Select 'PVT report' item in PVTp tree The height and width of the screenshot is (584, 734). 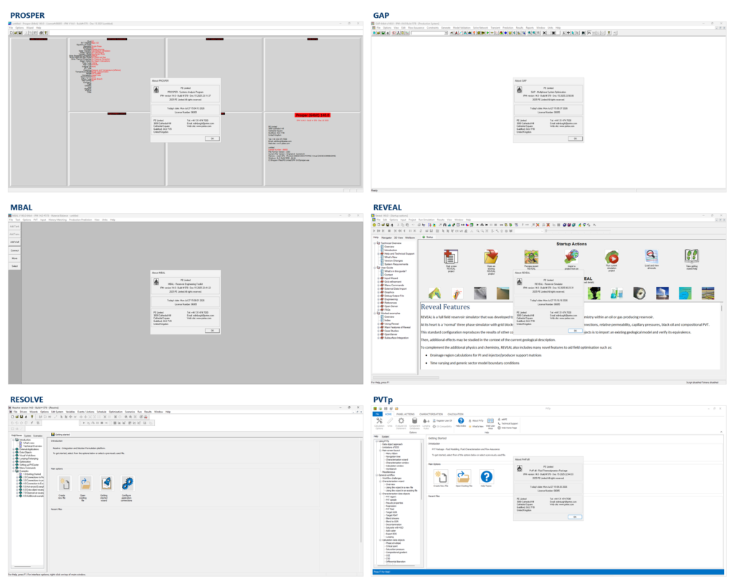(391, 496)
